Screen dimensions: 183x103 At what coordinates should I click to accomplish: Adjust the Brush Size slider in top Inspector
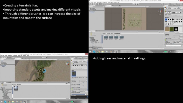174,36
